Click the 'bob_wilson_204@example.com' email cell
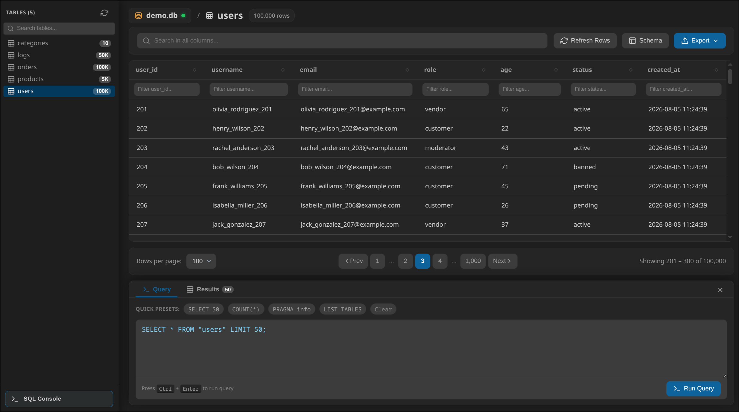This screenshot has width=739, height=412. (346, 167)
